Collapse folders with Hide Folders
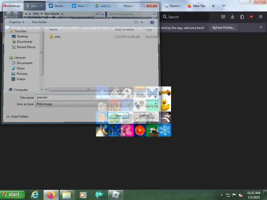The height and width of the screenshot is (200, 267). (17, 116)
